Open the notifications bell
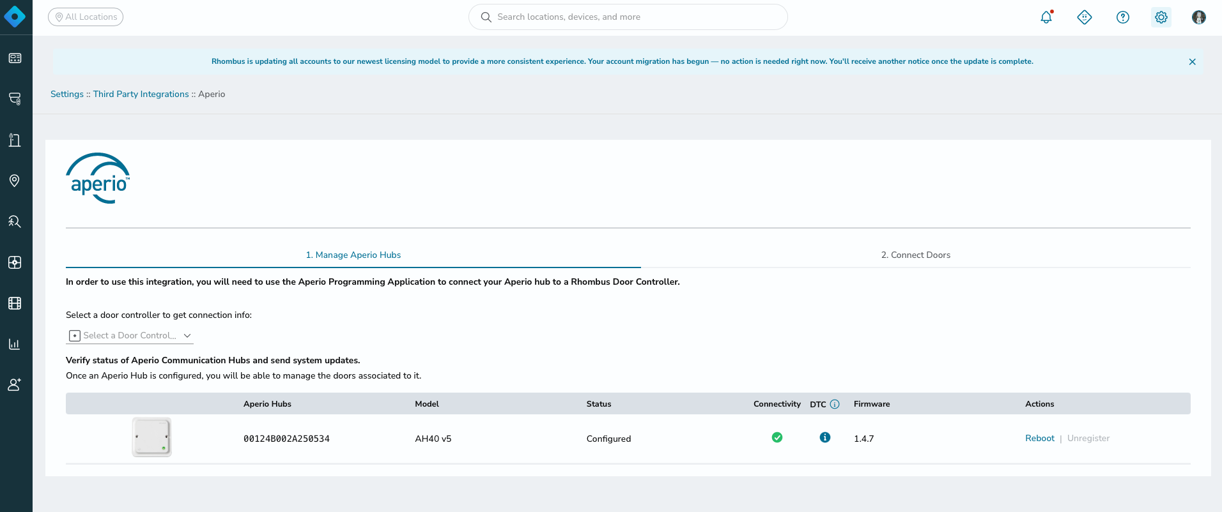This screenshot has width=1222, height=512. click(x=1046, y=17)
